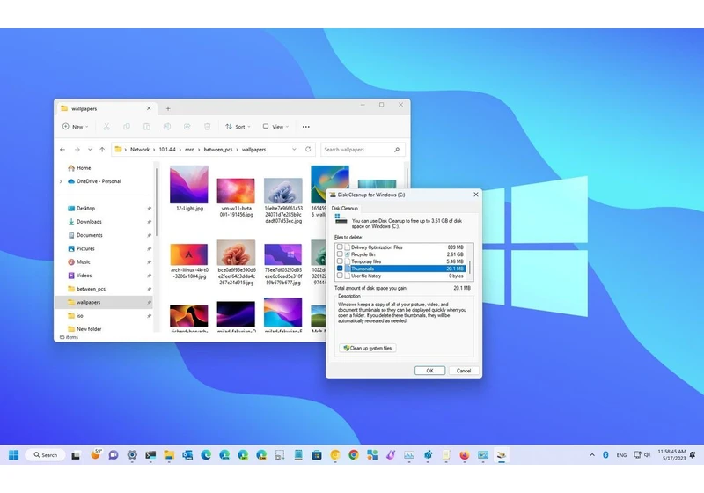Uncheck the Thumbnails checkbox

pyautogui.click(x=340, y=269)
